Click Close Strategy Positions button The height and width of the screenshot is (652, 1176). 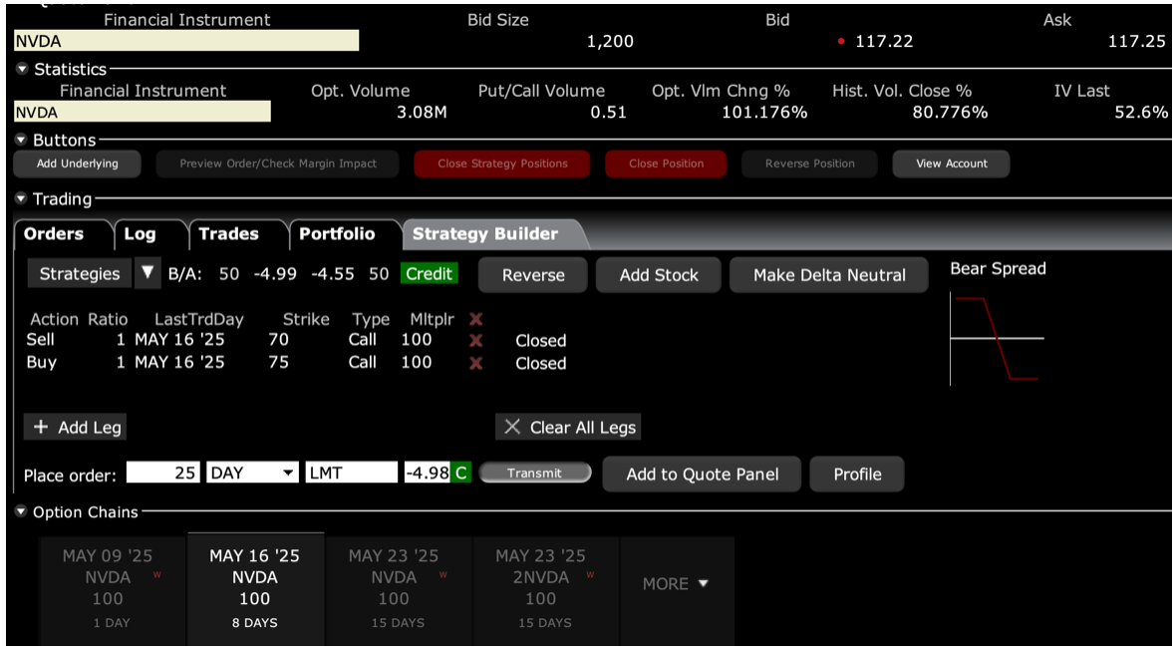tap(502, 163)
